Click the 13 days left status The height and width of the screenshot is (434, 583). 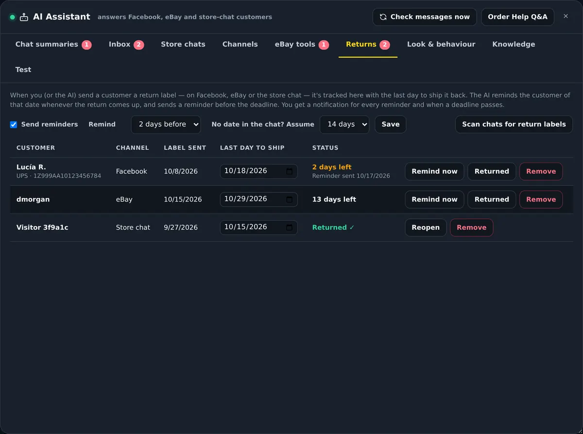(334, 200)
